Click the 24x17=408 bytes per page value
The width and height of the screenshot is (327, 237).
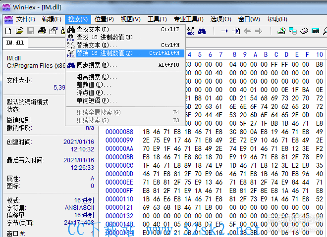coord(79,223)
